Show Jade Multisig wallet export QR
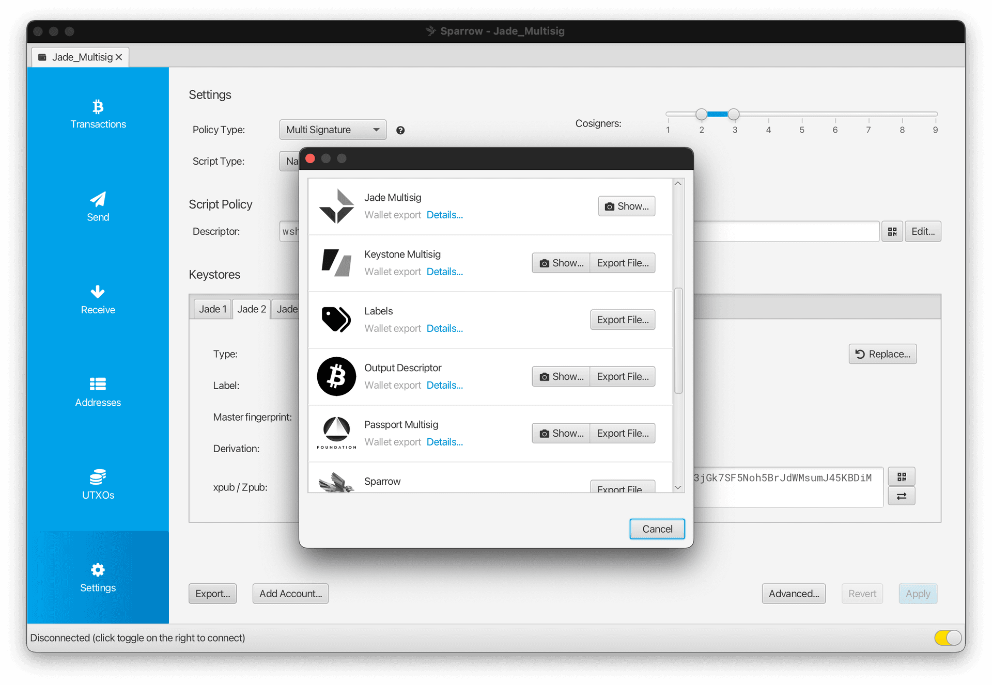The height and width of the screenshot is (685, 992). coord(627,206)
